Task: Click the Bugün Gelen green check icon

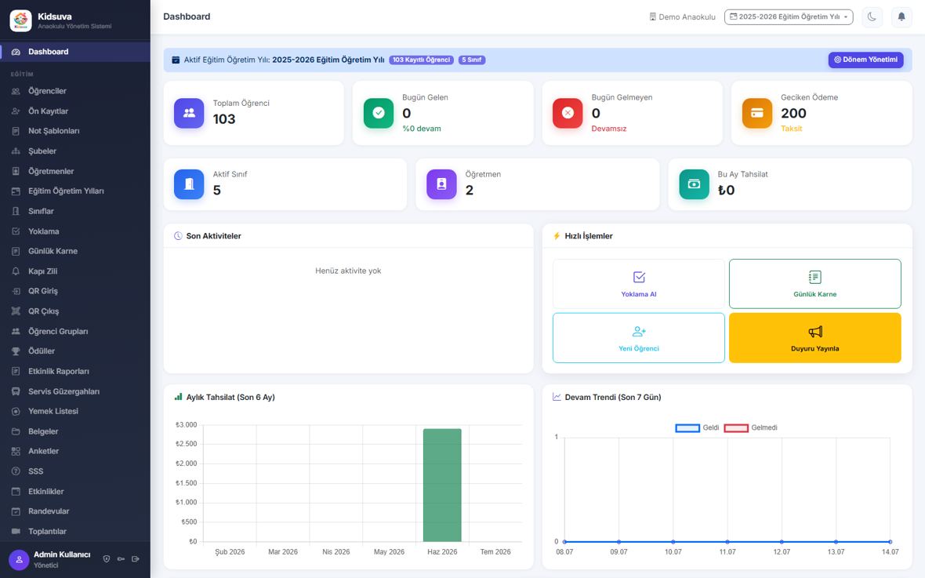Action: click(379, 113)
